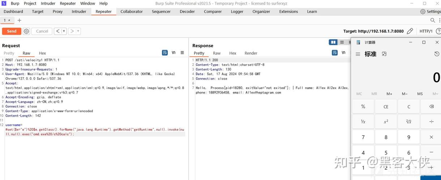The height and width of the screenshot is (180, 441).
Task: Open the Help menu
Action: [103, 3]
